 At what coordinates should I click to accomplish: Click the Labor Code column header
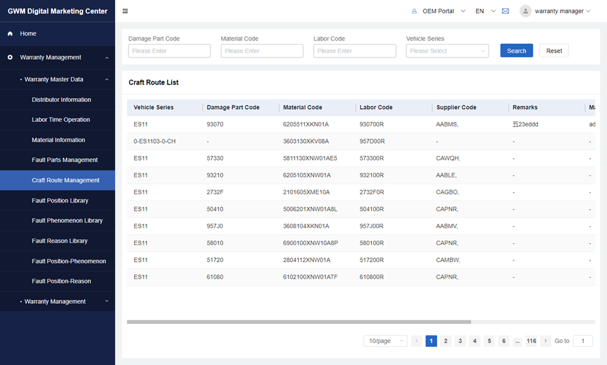tap(376, 108)
